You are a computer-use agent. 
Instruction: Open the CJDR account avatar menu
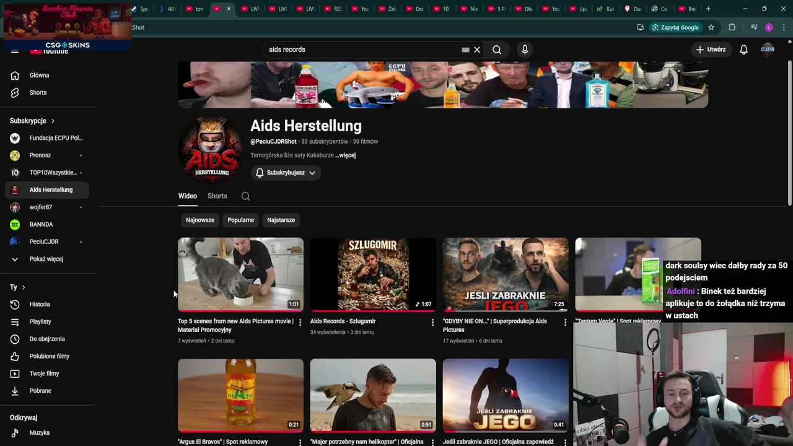[768, 50]
